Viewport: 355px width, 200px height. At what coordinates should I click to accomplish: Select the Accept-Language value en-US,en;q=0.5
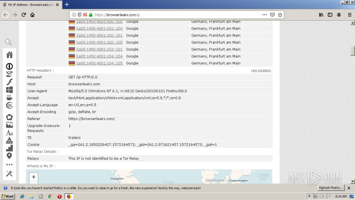pyautogui.click(x=82, y=105)
